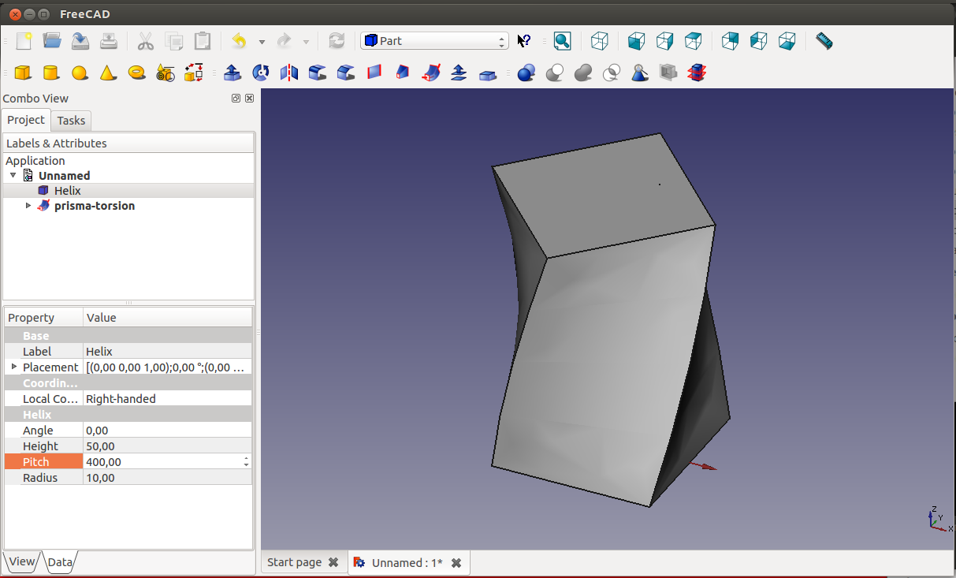Expand the Placement property row
Image resolution: width=956 pixels, height=578 pixels.
tap(14, 367)
